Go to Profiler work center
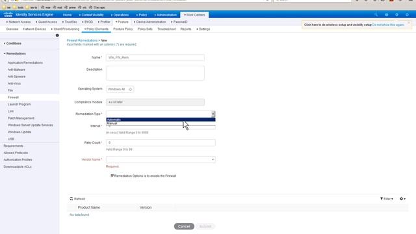This screenshot has height=234, width=416. coord(104,21)
